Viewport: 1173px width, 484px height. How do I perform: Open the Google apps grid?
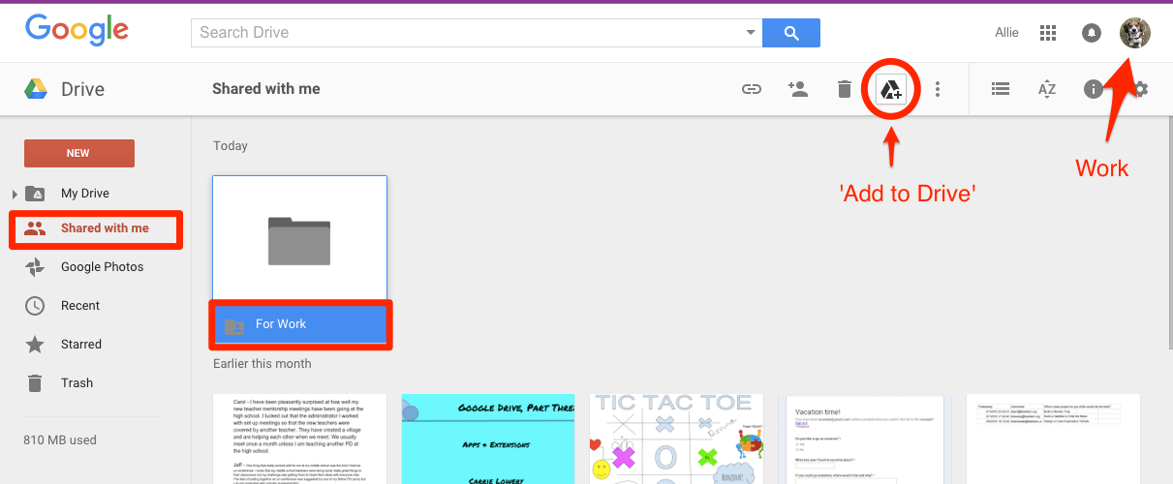click(x=1047, y=33)
